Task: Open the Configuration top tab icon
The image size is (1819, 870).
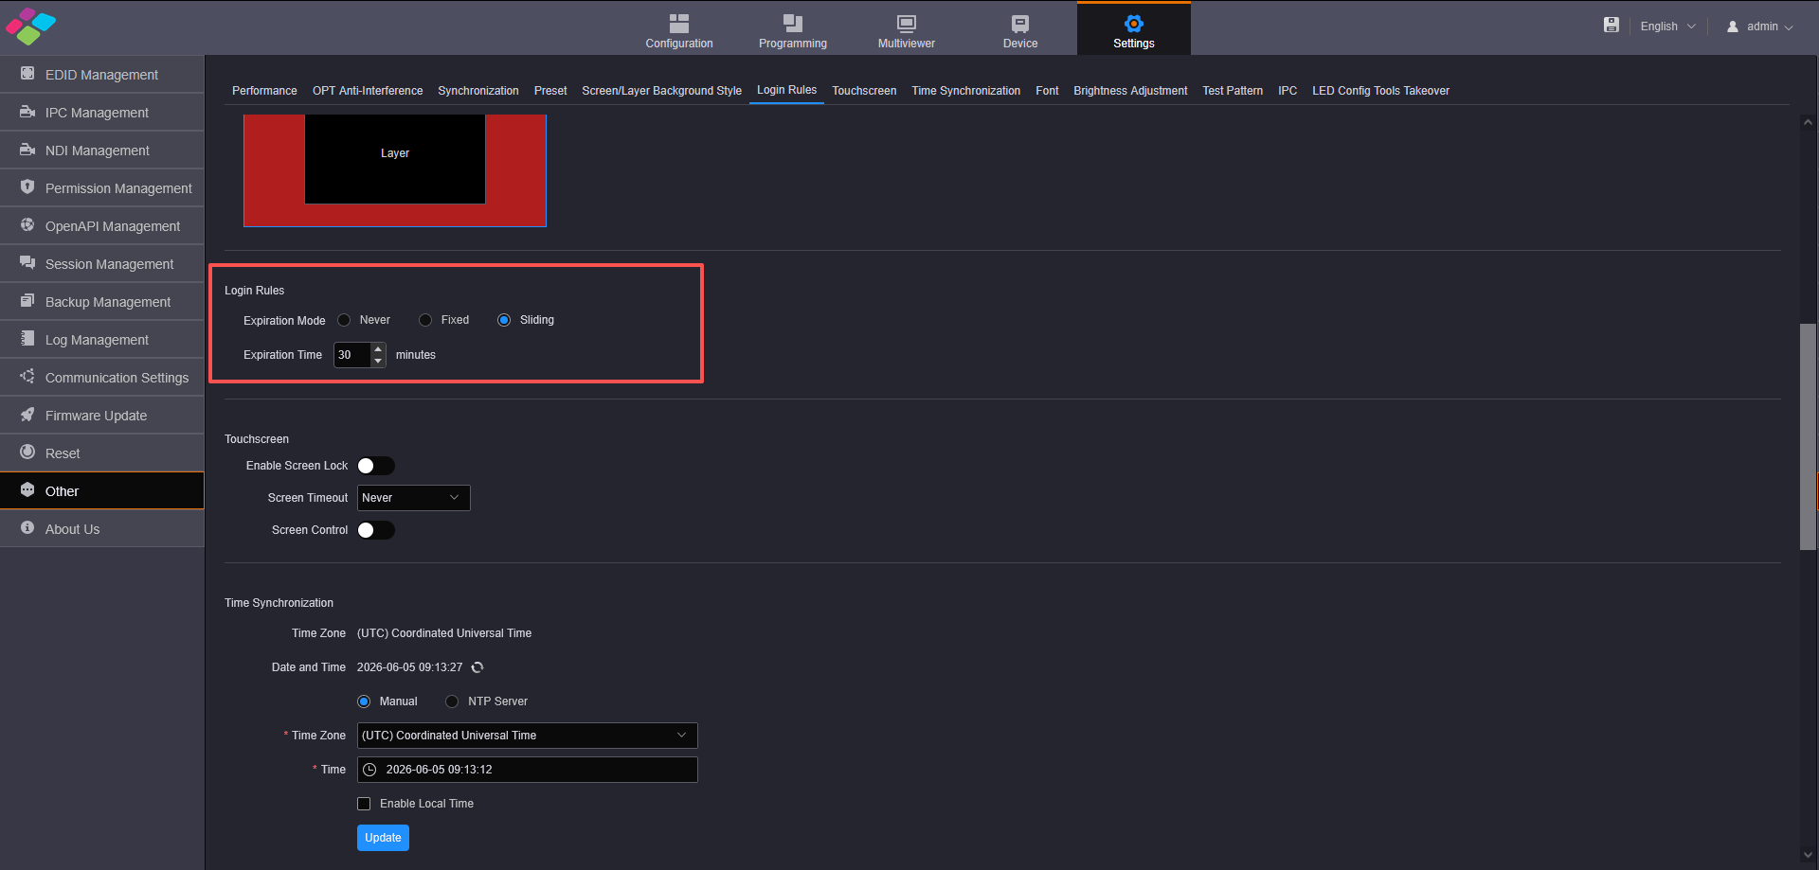Action: click(679, 24)
